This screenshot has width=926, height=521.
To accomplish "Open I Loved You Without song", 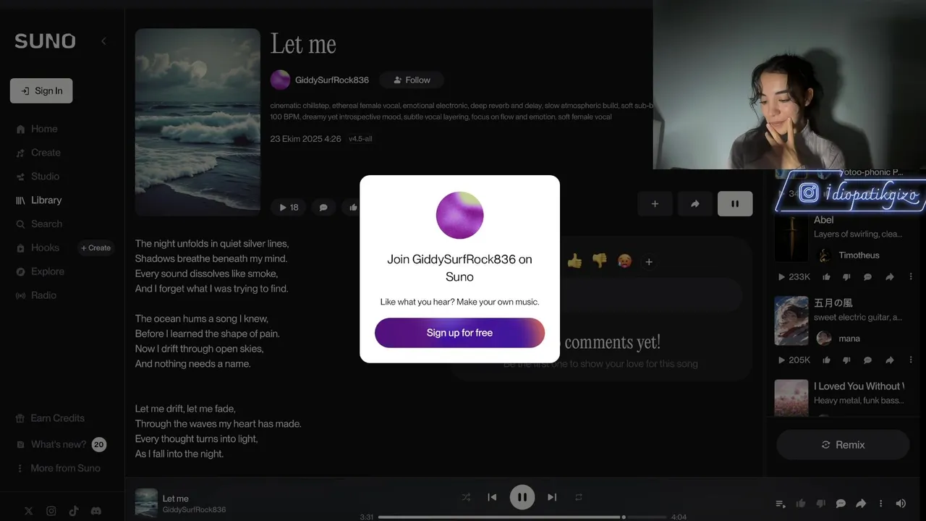I will 859,386.
